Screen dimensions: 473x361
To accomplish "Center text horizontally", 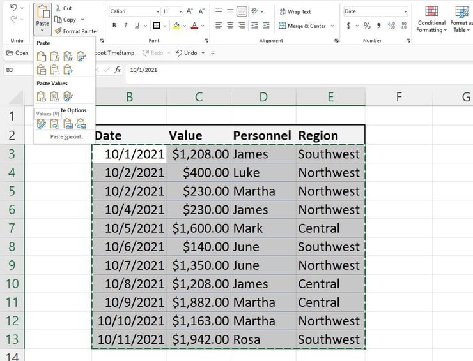I will tap(230, 26).
